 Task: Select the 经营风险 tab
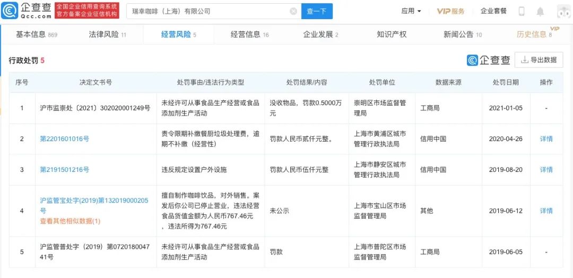[x=179, y=34]
